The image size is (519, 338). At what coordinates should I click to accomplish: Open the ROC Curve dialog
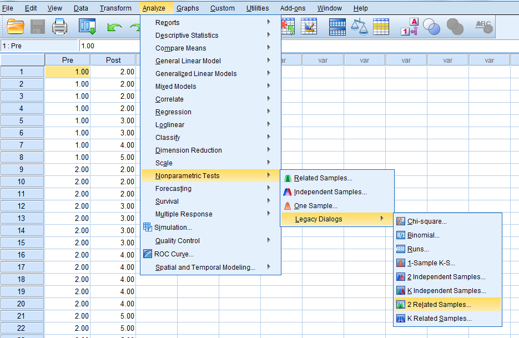tap(173, 254)
